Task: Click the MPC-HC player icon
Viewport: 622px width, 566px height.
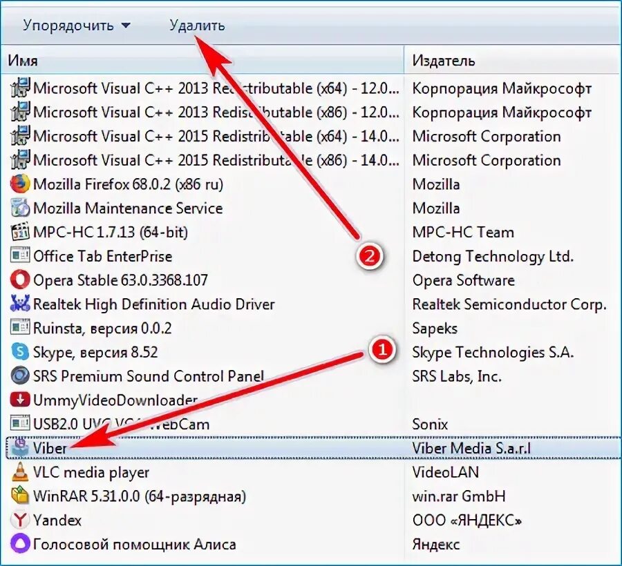Action: click(20, 232)
